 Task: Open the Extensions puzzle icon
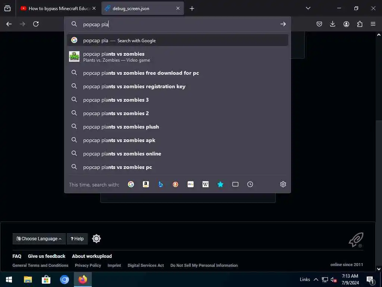pyautogui.click(x=360, y=24)
